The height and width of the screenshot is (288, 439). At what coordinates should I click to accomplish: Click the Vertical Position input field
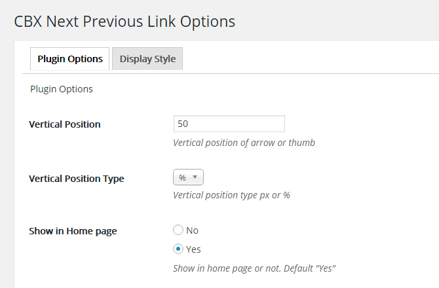coord(229,124)
